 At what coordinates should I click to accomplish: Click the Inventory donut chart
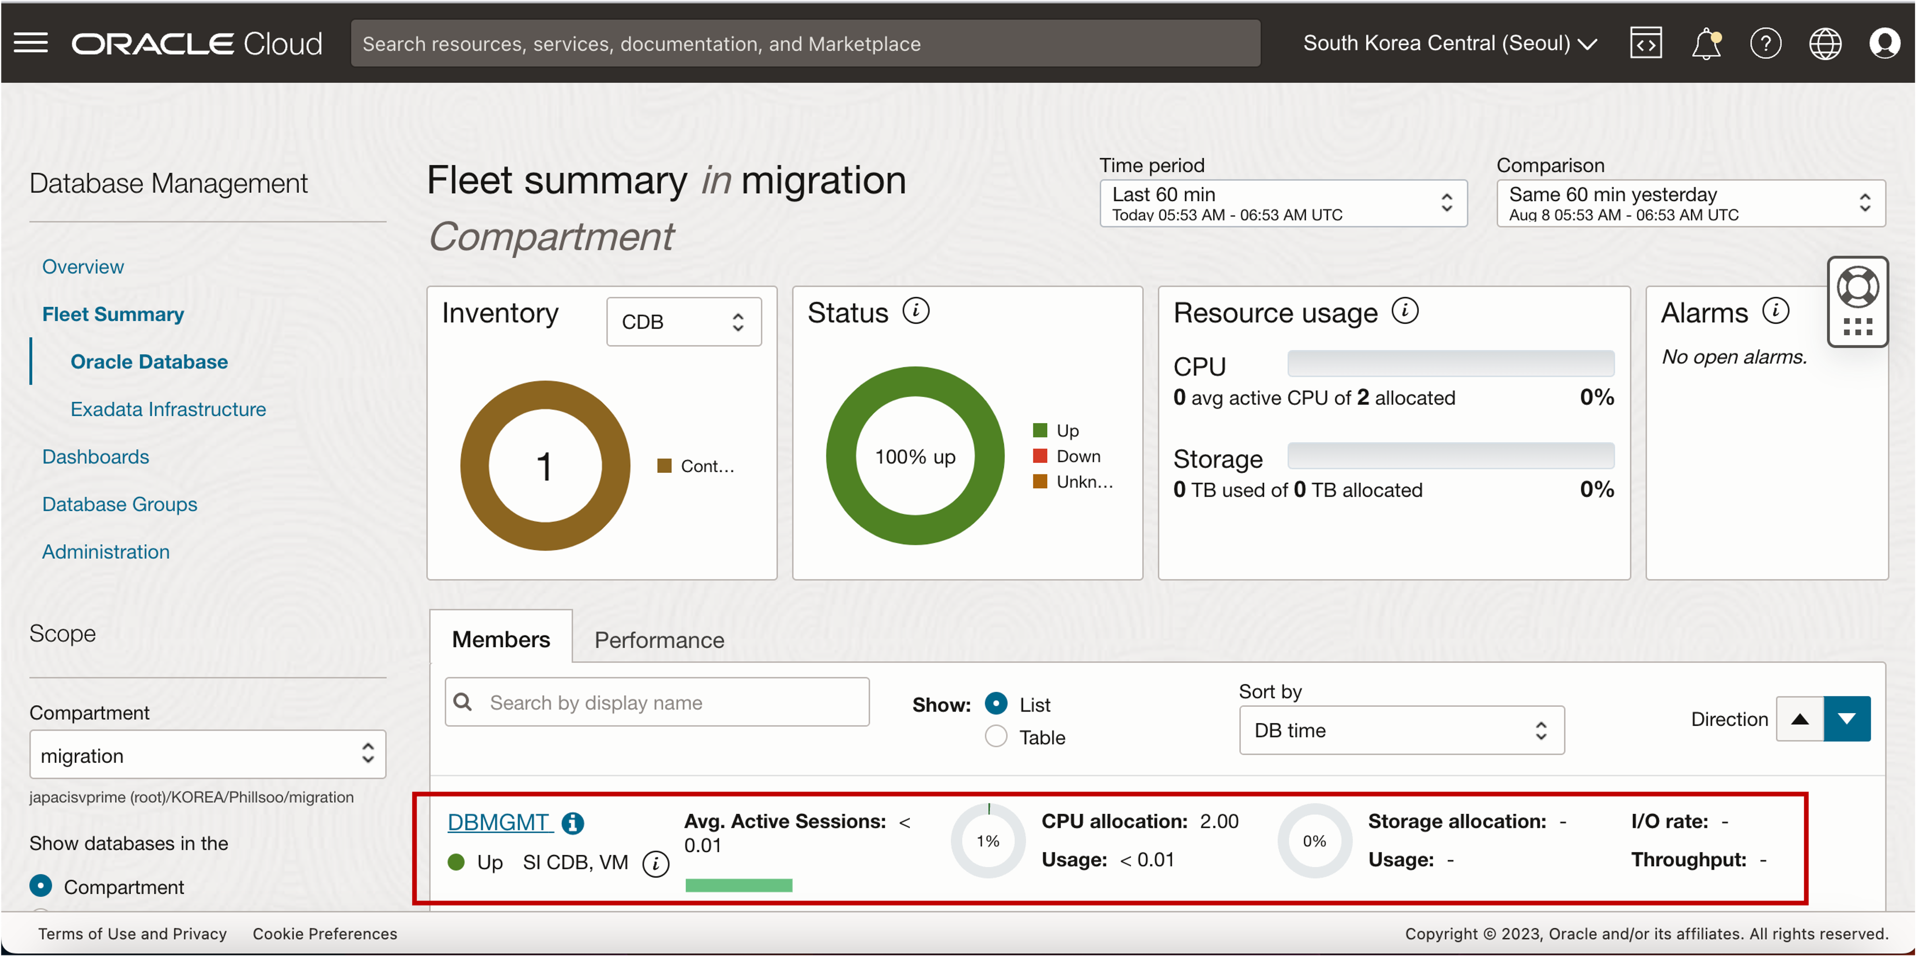point(545,466)
